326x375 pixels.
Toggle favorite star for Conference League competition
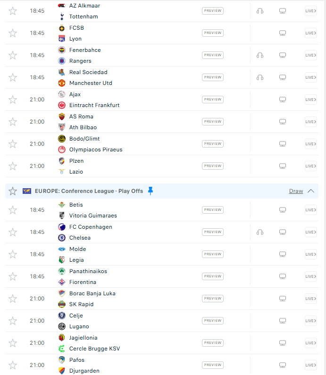point(13,191)
